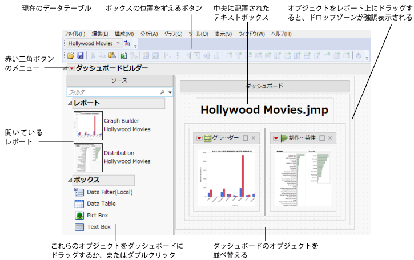
Task: Open the filter options dropdown arrow
Action: (x=170, y=92)
